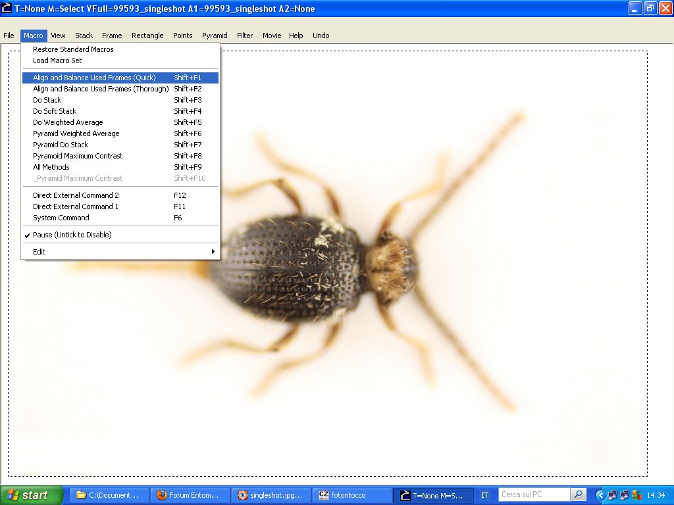Expand hidden system tray icons arrow
Screen dimensions: 674x505
[600, 495]
